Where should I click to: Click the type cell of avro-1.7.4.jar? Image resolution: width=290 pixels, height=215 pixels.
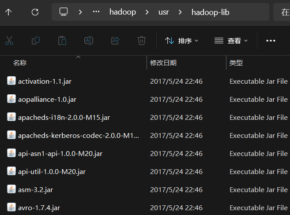pos(259,208)
